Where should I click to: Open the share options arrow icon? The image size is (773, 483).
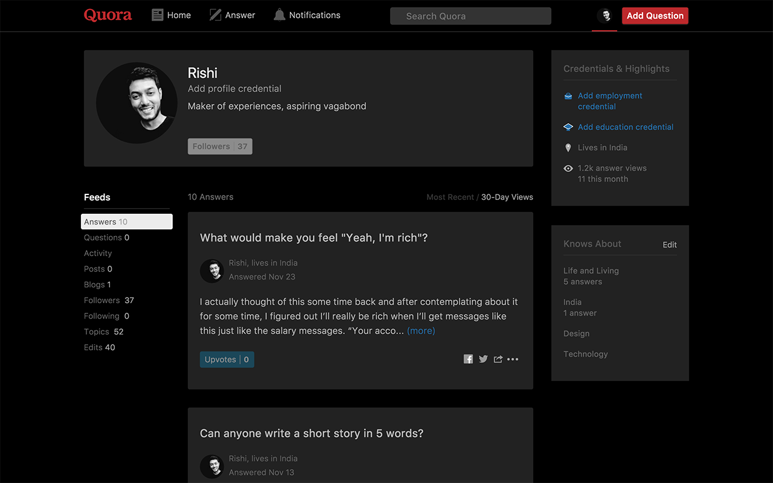(x=498, y=359)
